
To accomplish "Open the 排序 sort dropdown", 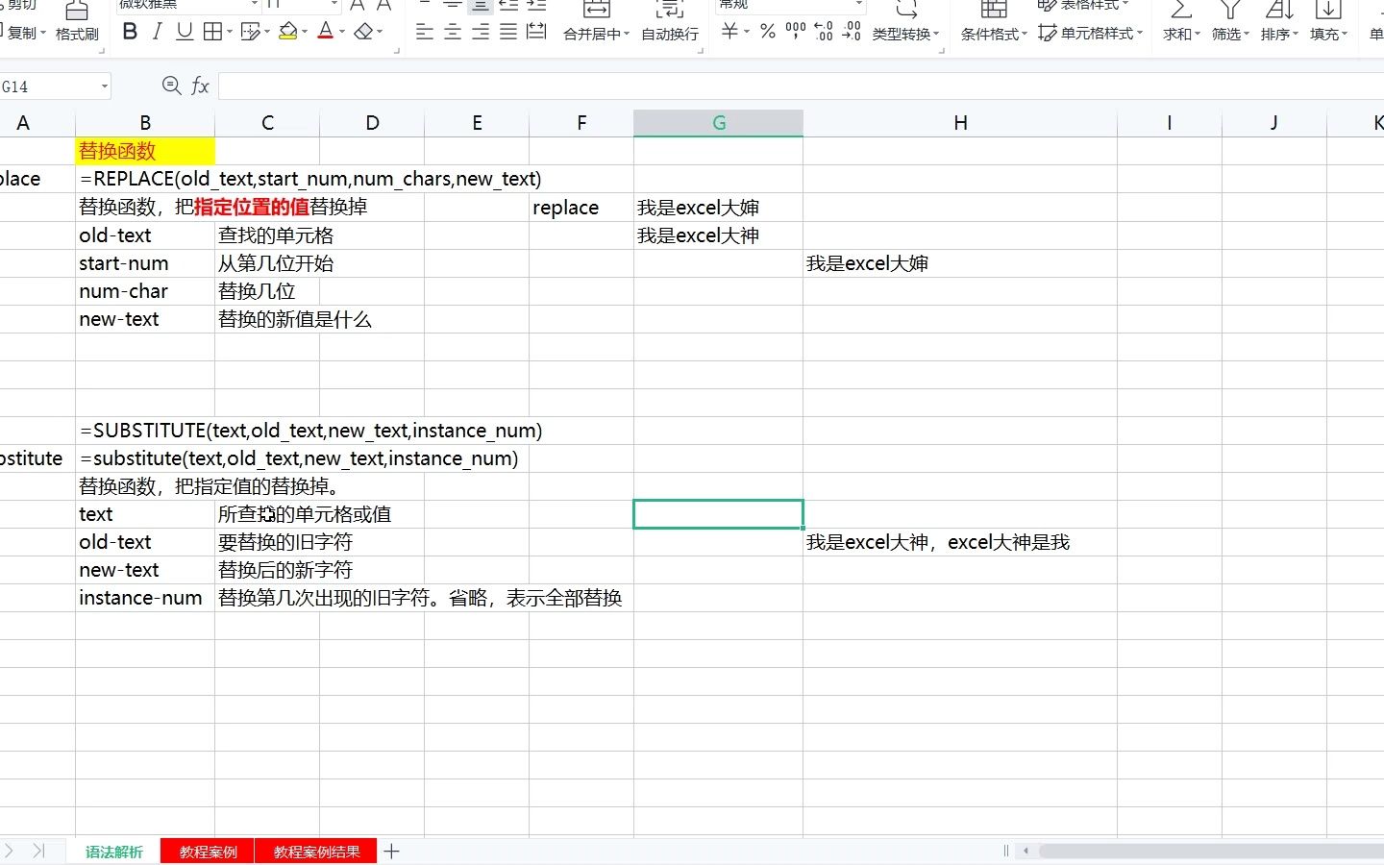I will [1277, 24].
